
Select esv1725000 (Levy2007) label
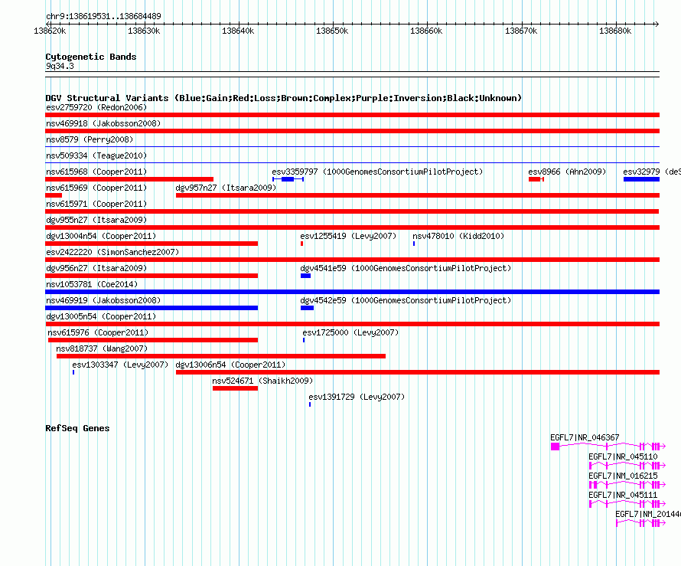coord(350,332)
